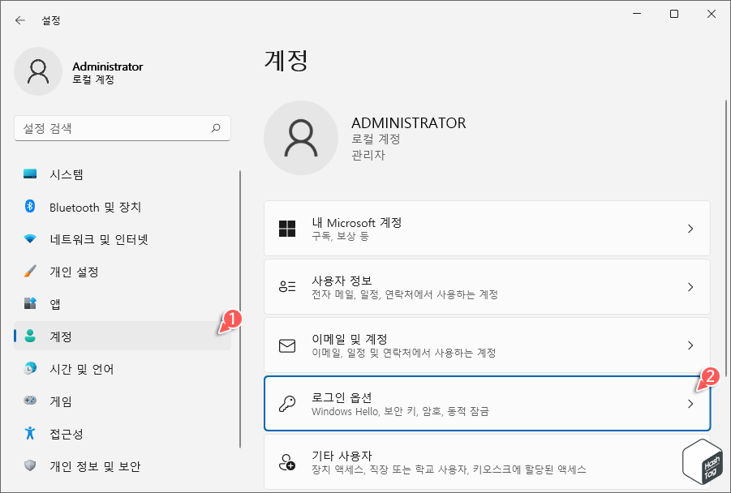Click the 게임 Xbox icon
731x493 pixels.
[29, 401]
